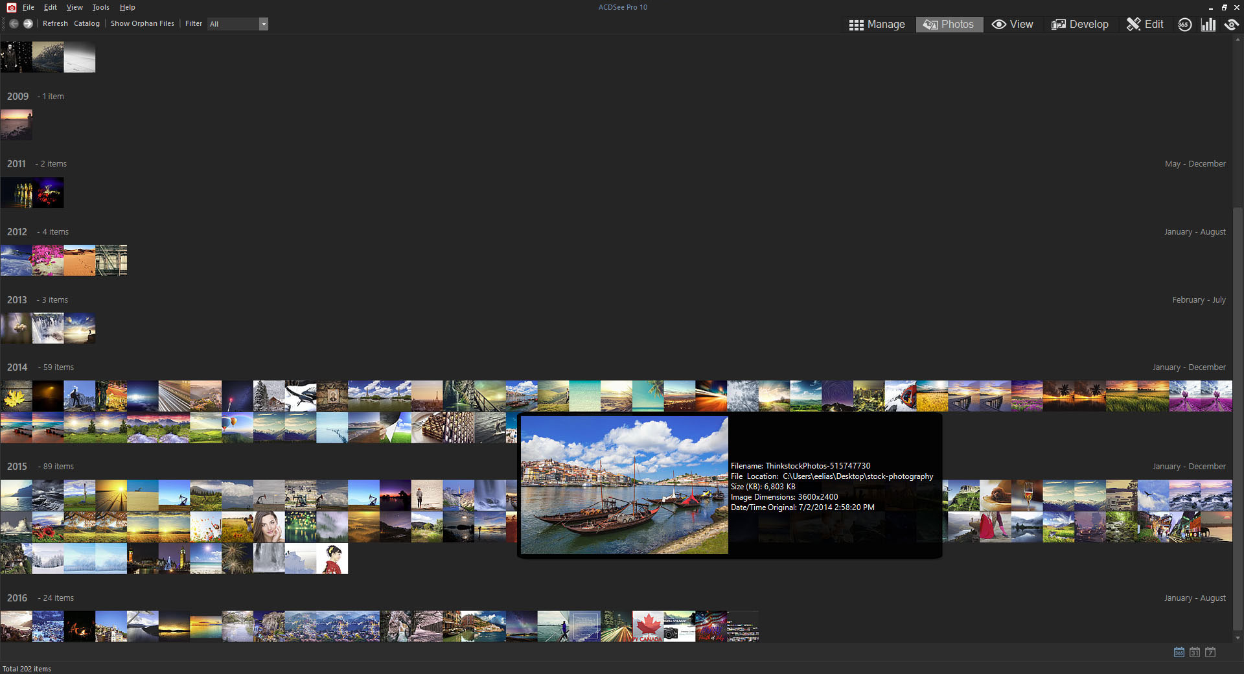Screen dimensions: 1244x674
Task: Open the Filter dropdown arrow
Action: click(264, 24)
